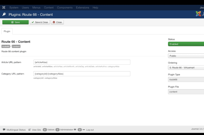Open the Components menu

(65, 8)
